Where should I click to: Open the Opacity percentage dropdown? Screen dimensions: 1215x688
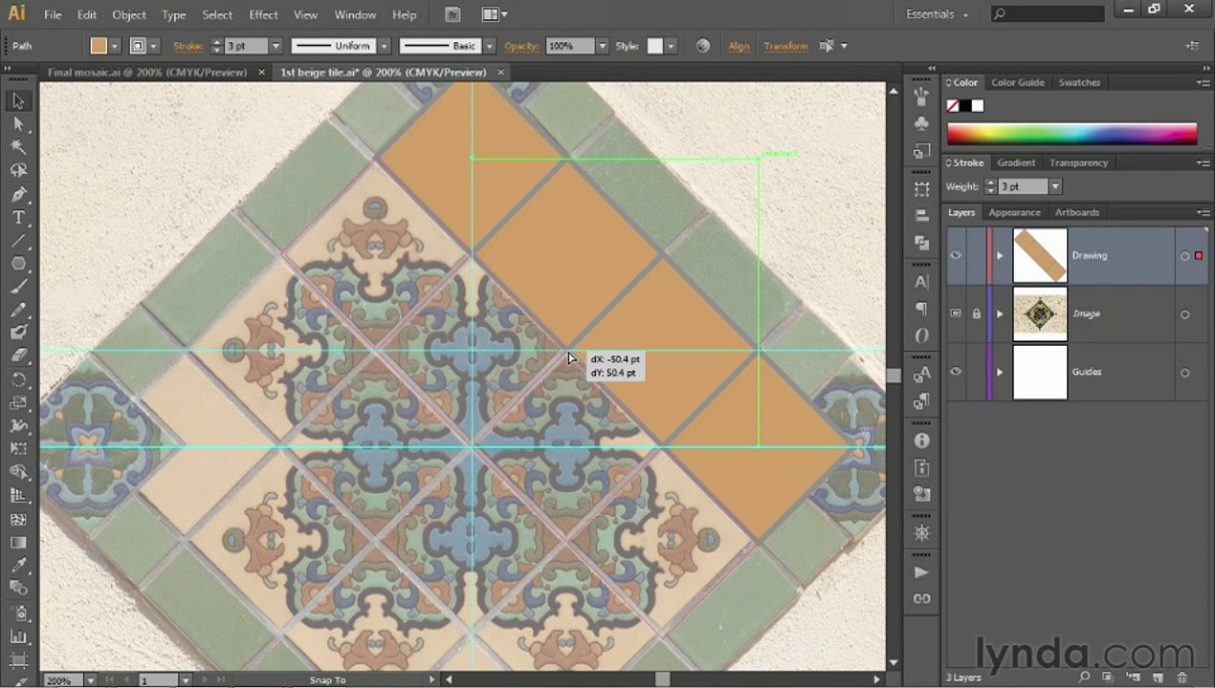point(602,46)
